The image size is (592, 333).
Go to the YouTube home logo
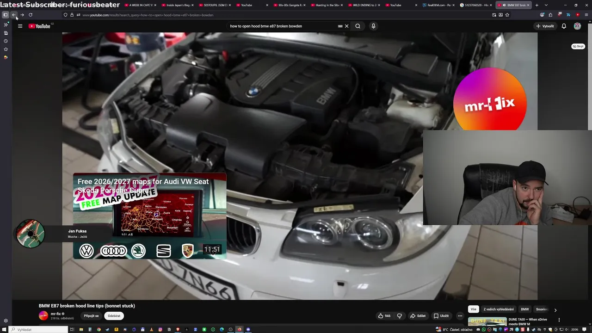tap(39, 26)
